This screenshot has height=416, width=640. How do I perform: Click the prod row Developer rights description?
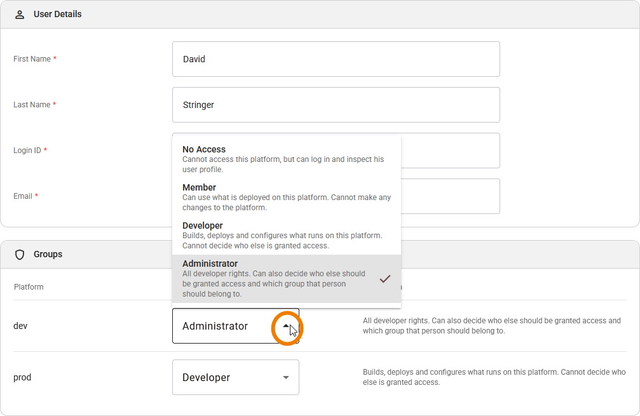[x=494, y=377]
